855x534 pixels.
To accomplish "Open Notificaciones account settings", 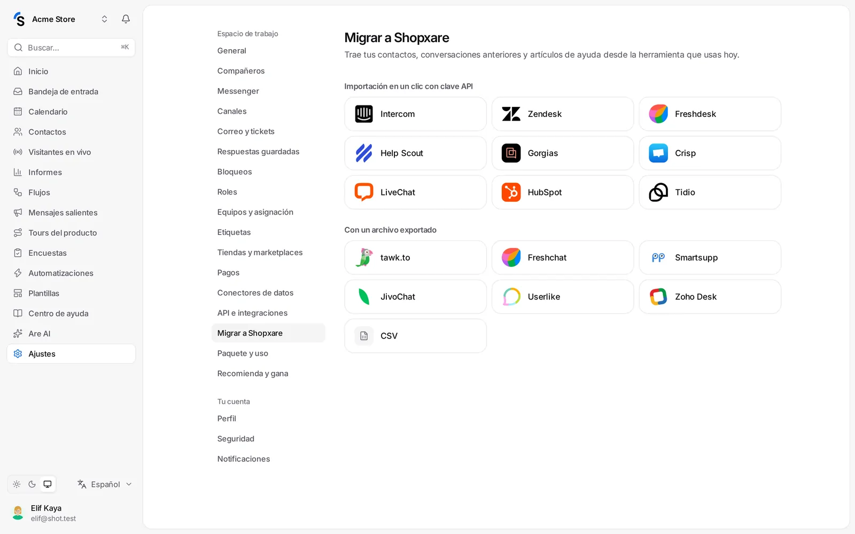I will (x=268, y=459).
